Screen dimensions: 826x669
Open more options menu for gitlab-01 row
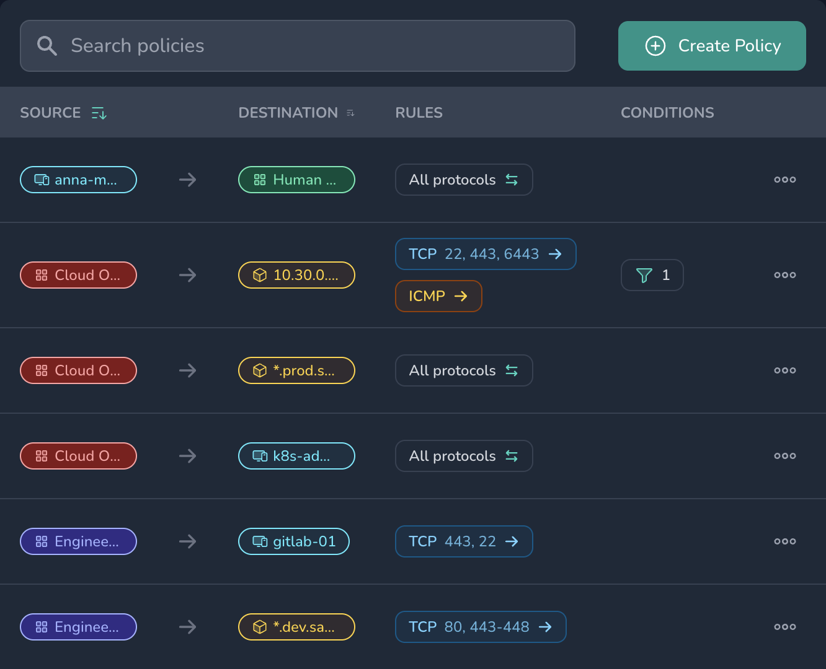pyautogui.click(x=785, y=541)
